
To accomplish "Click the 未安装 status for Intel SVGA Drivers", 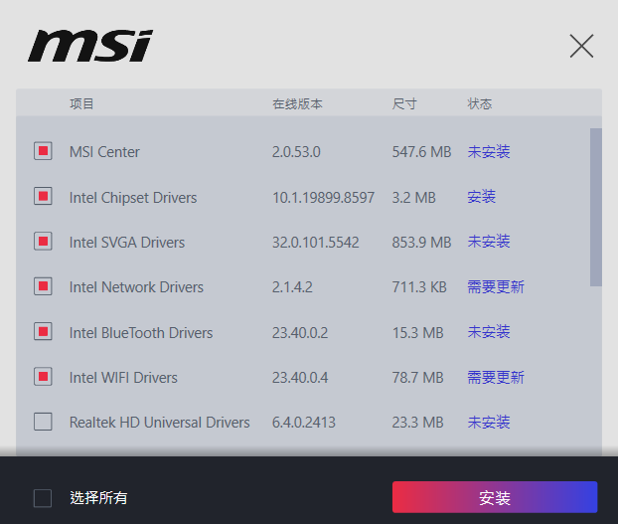I will pos(489,242).
